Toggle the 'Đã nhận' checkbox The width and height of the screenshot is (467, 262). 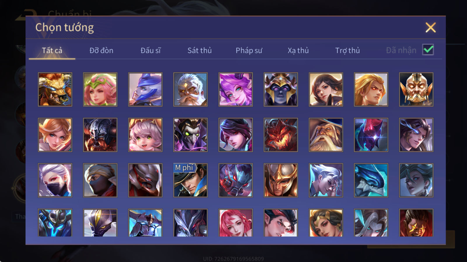tap(428, 50)
